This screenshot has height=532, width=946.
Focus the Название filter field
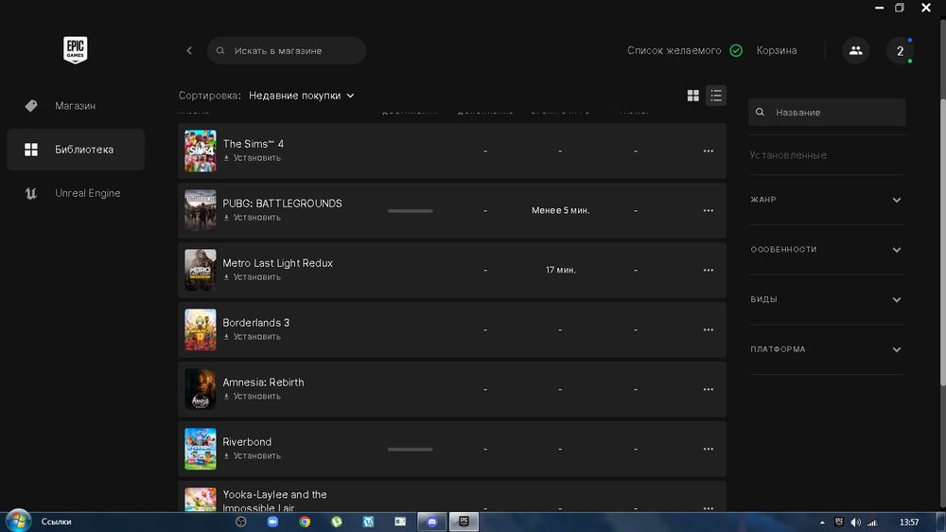(x=827, y=113)
